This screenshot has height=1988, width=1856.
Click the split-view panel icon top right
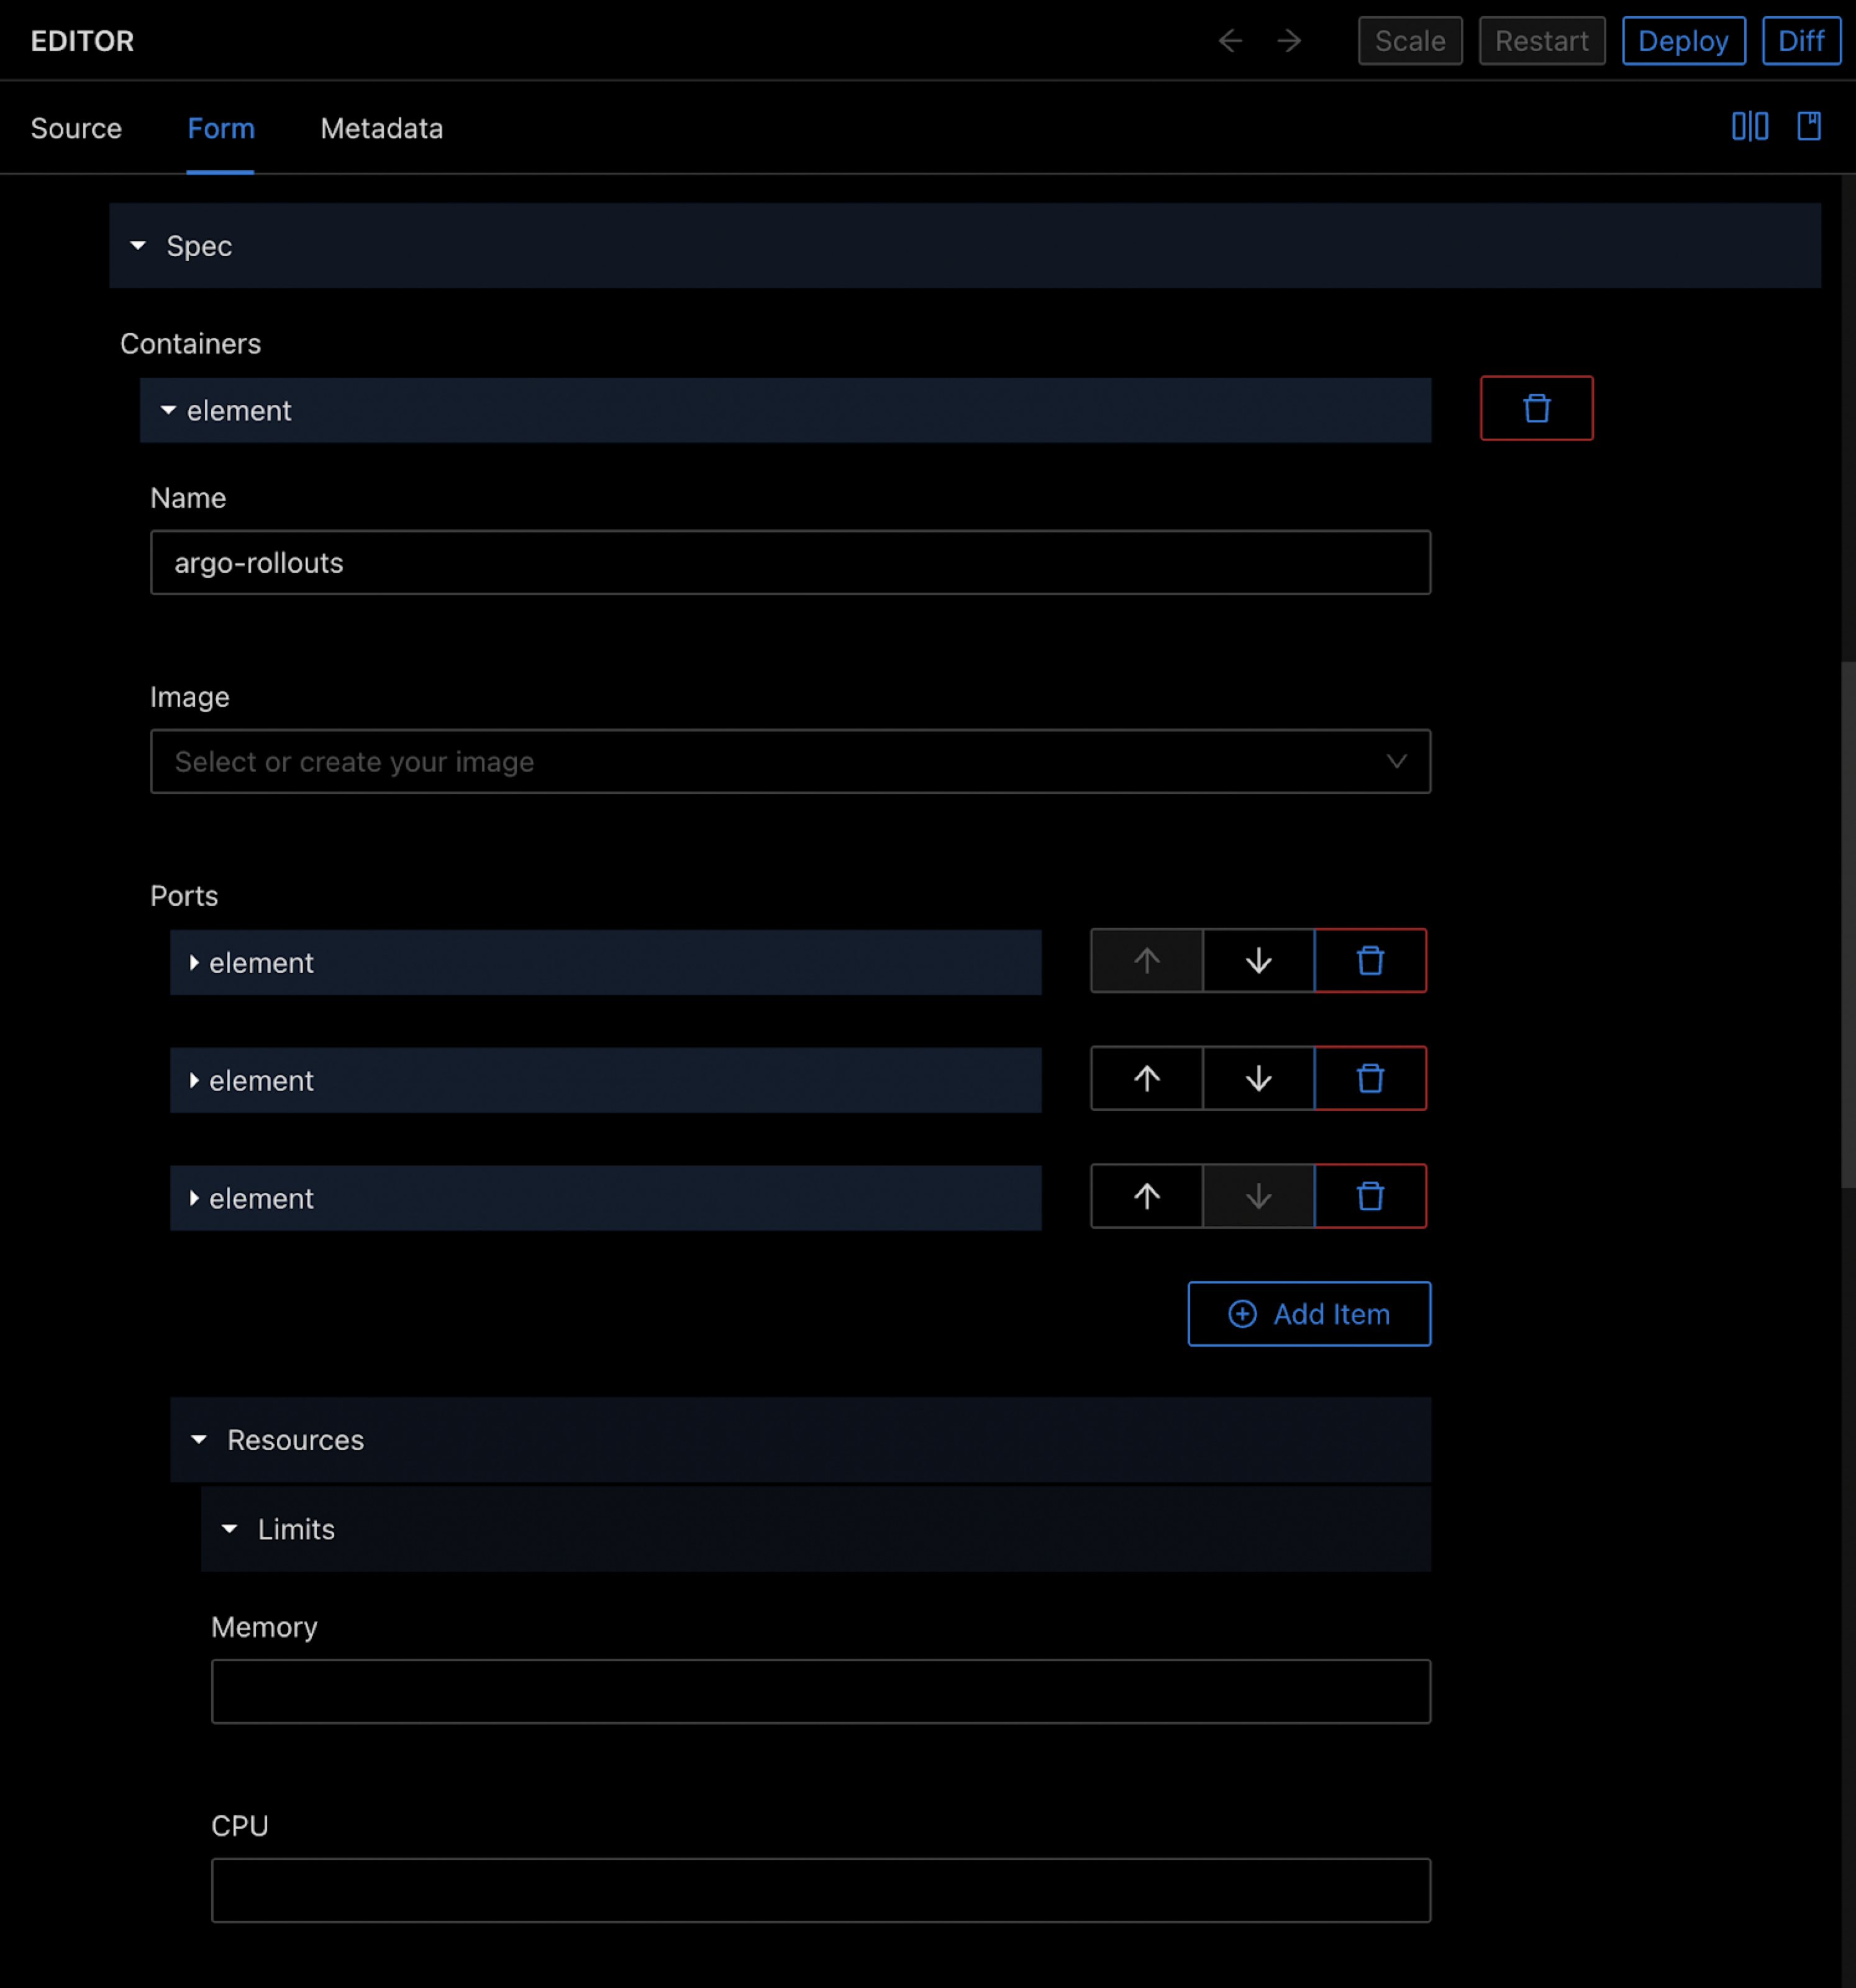point(1750,125)
